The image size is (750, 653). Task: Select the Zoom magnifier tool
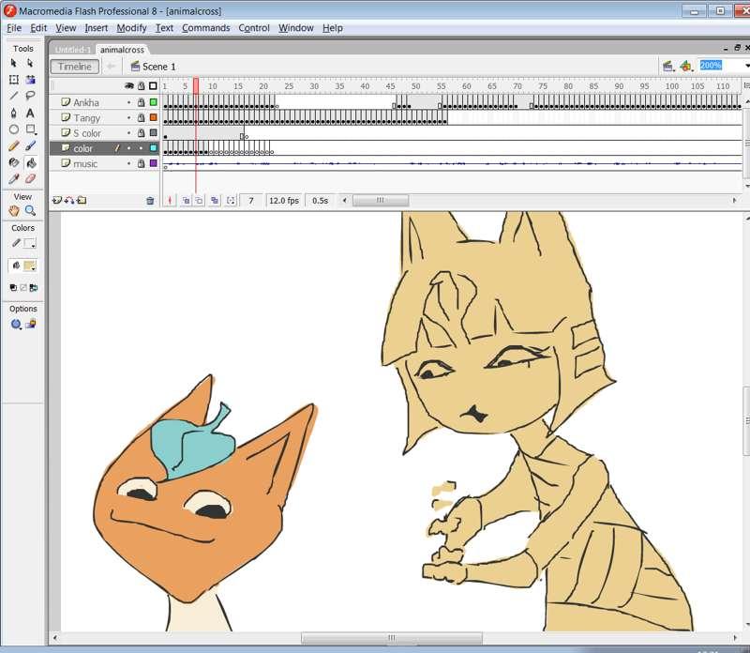point(30,211)
